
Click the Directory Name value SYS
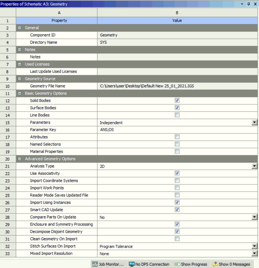103,42
